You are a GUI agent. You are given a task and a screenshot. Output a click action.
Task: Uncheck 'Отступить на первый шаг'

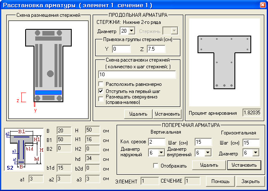pyautogui.click(x=101, y=91)
